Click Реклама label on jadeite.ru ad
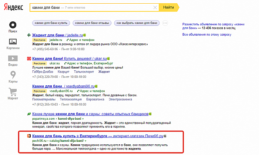 coord(39,40)
